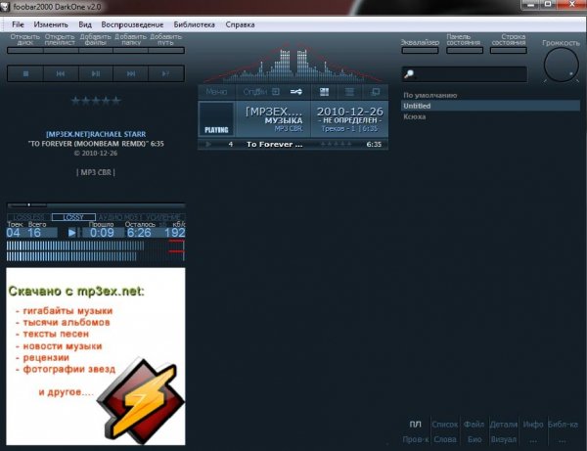Click the remaining time 6:26
This screenshot has height=451, width=587.
[x=139, y=233]
